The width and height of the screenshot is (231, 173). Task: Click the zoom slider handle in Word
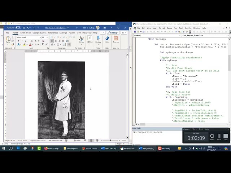pos(111,141)
